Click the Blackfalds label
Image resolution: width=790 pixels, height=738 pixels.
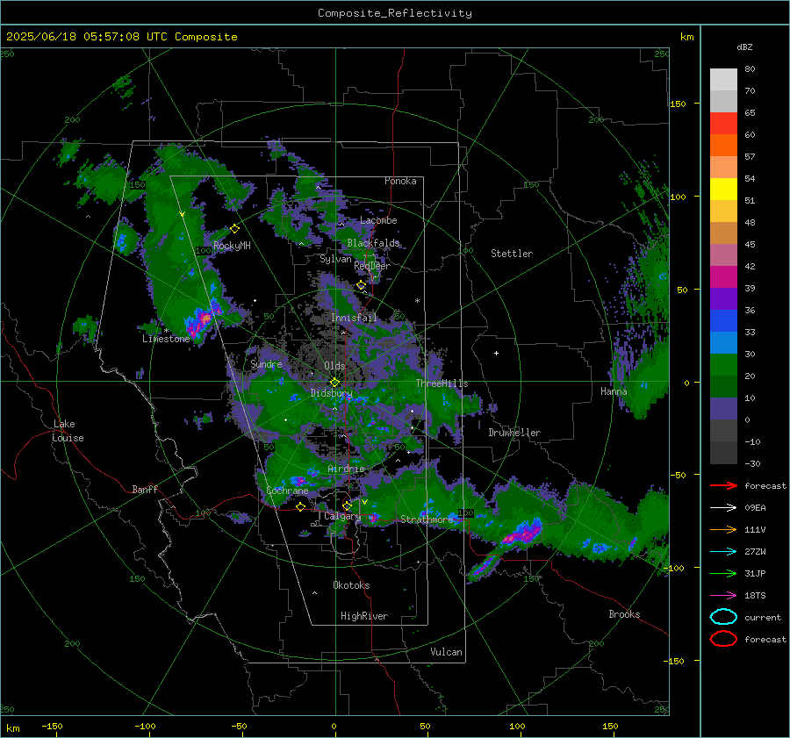coord(373,243)
